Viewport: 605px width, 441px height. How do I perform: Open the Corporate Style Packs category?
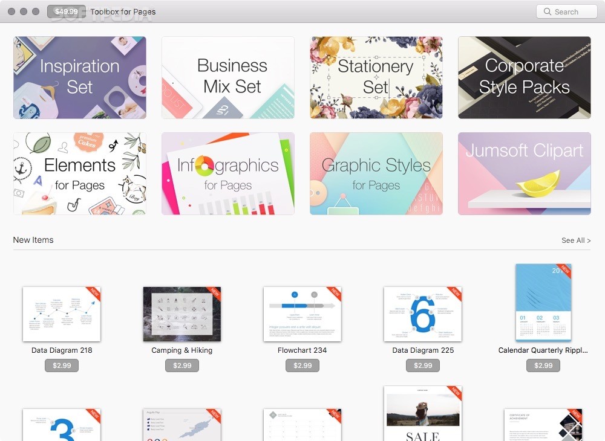point(524,77)
